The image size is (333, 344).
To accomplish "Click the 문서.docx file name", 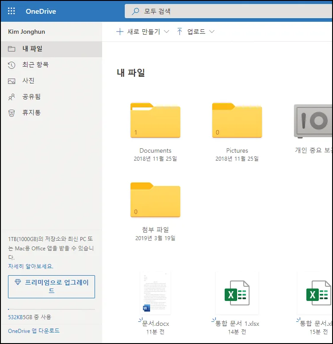I will [x=156, y=324].
